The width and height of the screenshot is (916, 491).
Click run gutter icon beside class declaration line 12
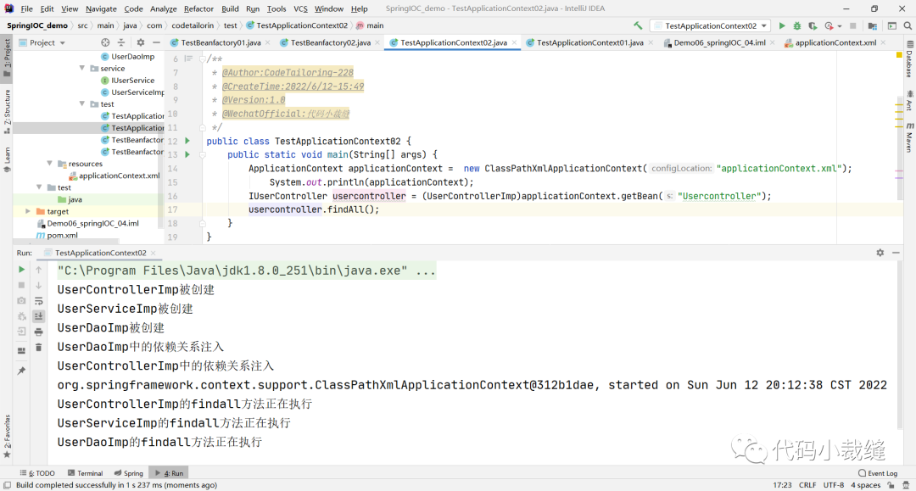pyautogui.click(x=187, y=141)
